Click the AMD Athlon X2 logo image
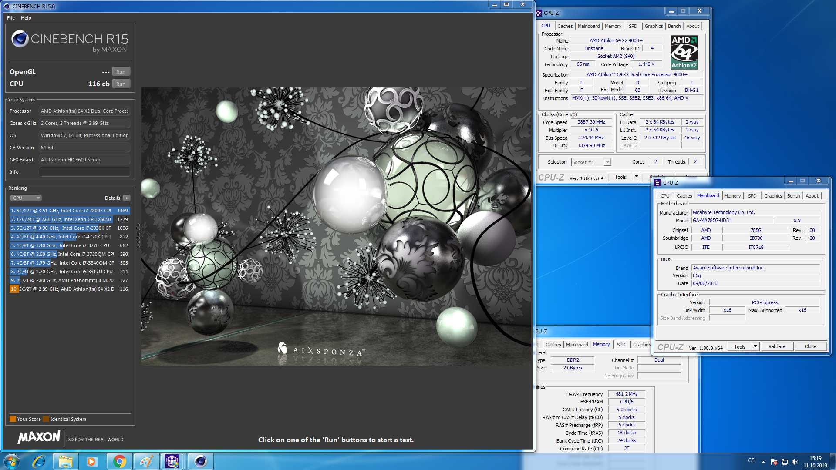Viewport: 836px width, 470px height. point(684,52)
